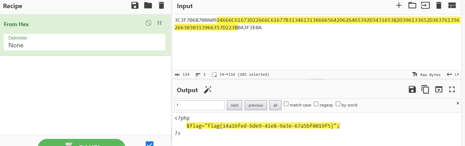Image resolution: width=465 pixels, height=146 pixels.
Task: Open a file as input
Action: tap(425, 5)
